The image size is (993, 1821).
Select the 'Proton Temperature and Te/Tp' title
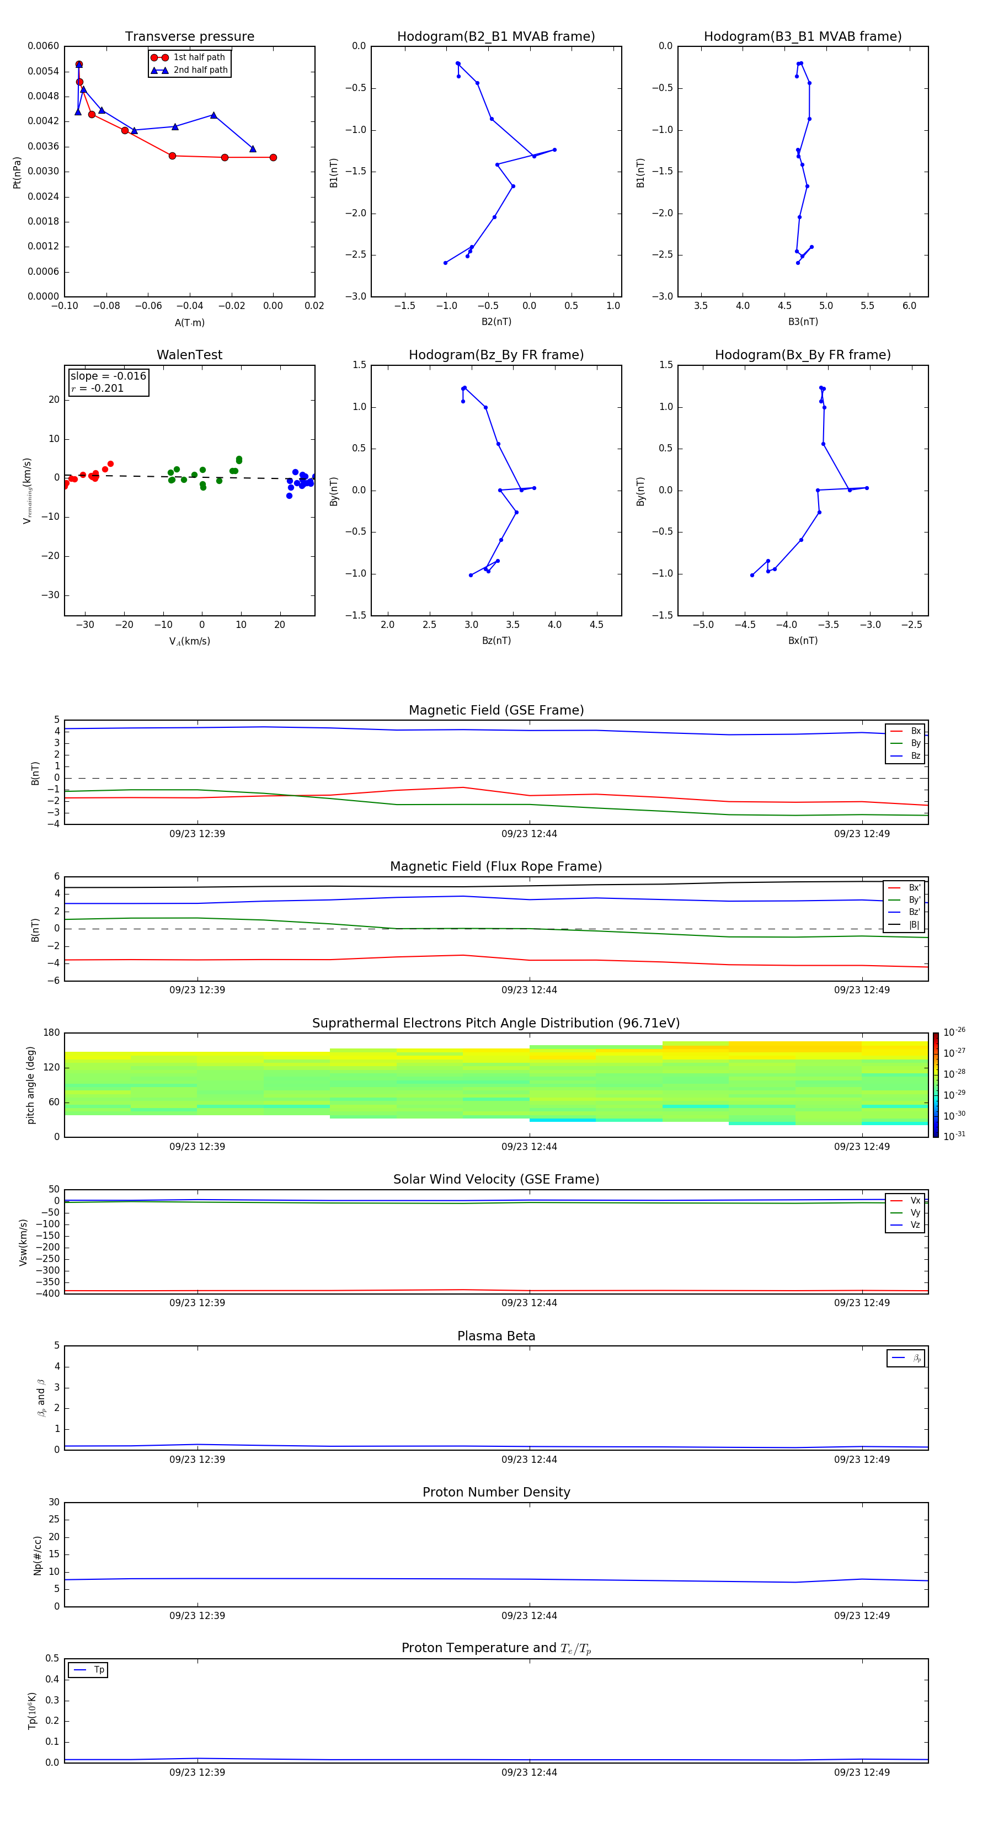[496, 1648]
